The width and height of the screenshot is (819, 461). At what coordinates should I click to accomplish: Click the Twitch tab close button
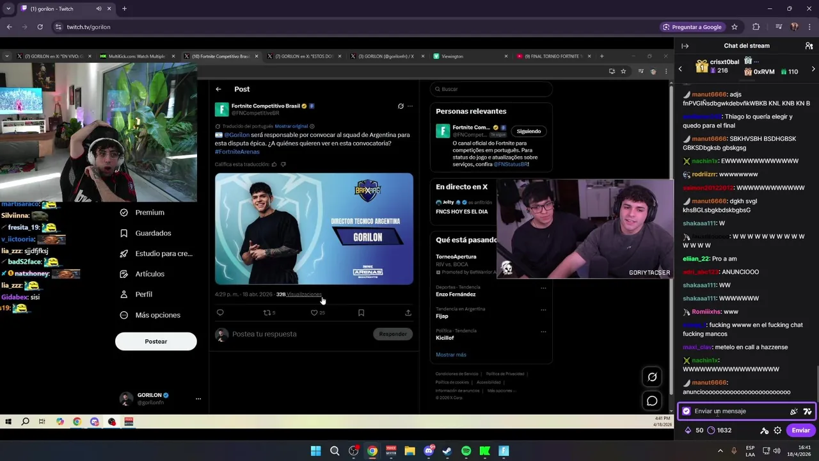pos(109,9)
